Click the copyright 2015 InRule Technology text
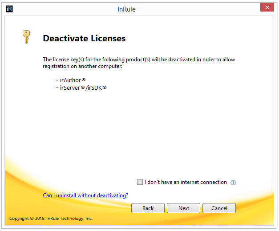 pyautogui.click(x=51, y=219)
